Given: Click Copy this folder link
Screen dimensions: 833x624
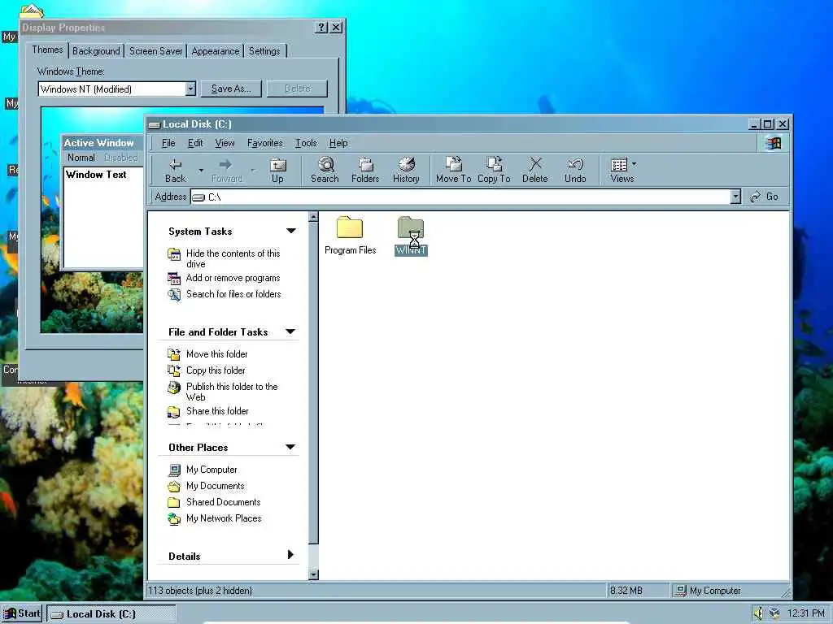Looking at the screenshot, I should 216,370.
